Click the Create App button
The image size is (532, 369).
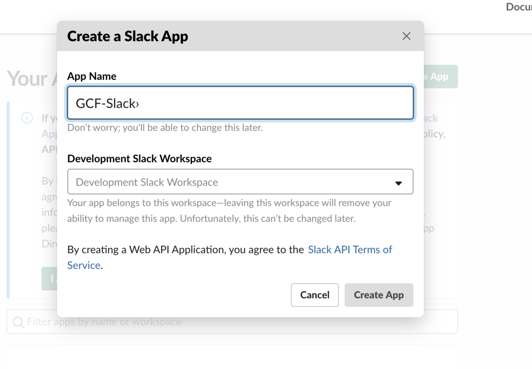pyautogui.click(x=379, y=295)
